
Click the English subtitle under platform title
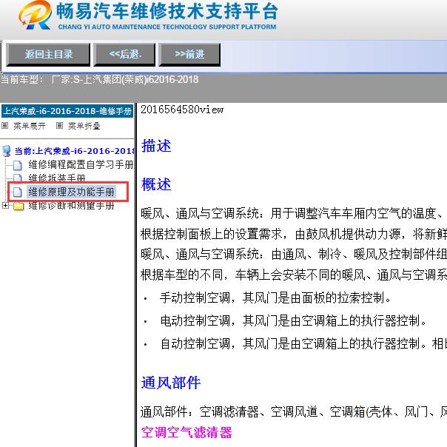pos(167,27)
